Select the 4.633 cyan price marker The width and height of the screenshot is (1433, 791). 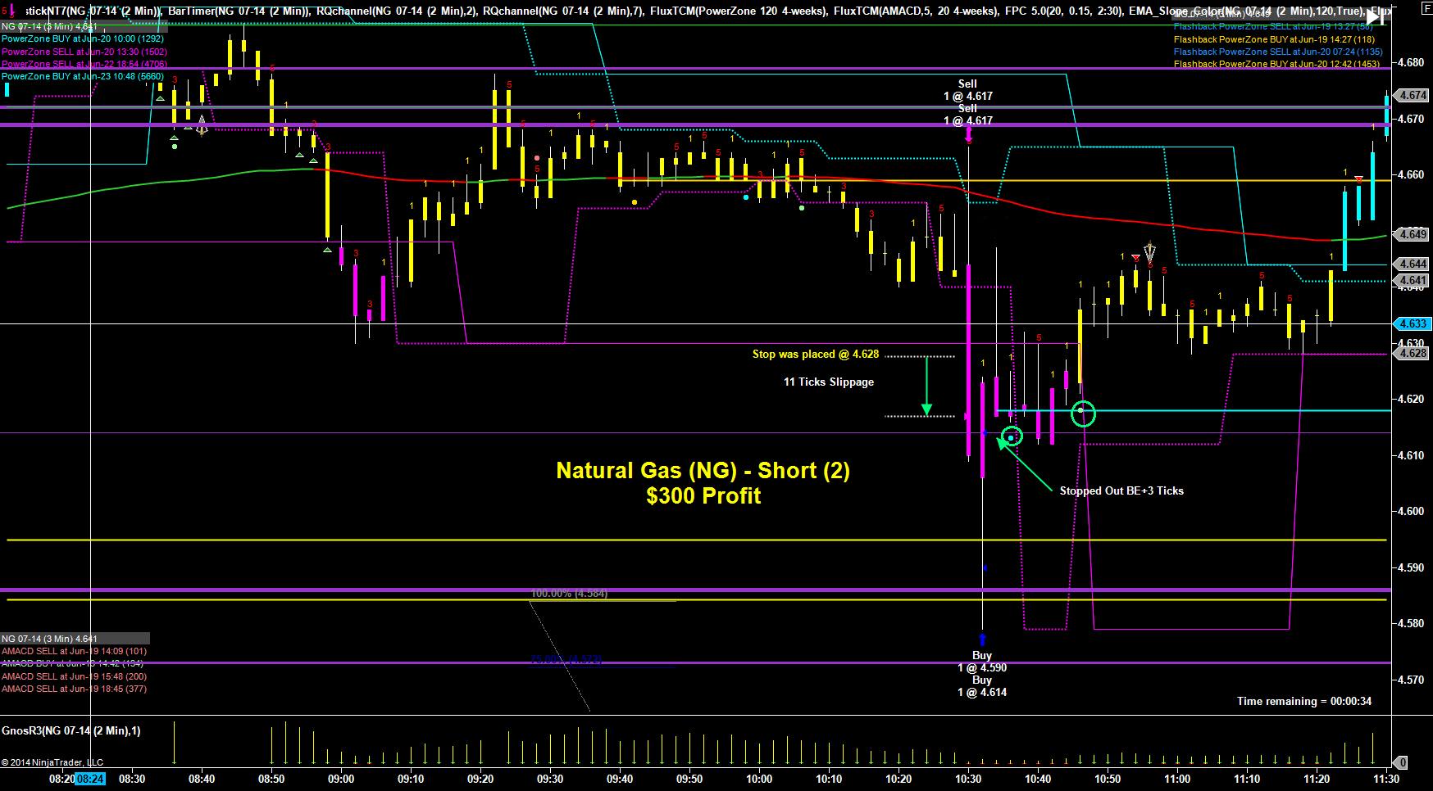tap(1413, 323)
